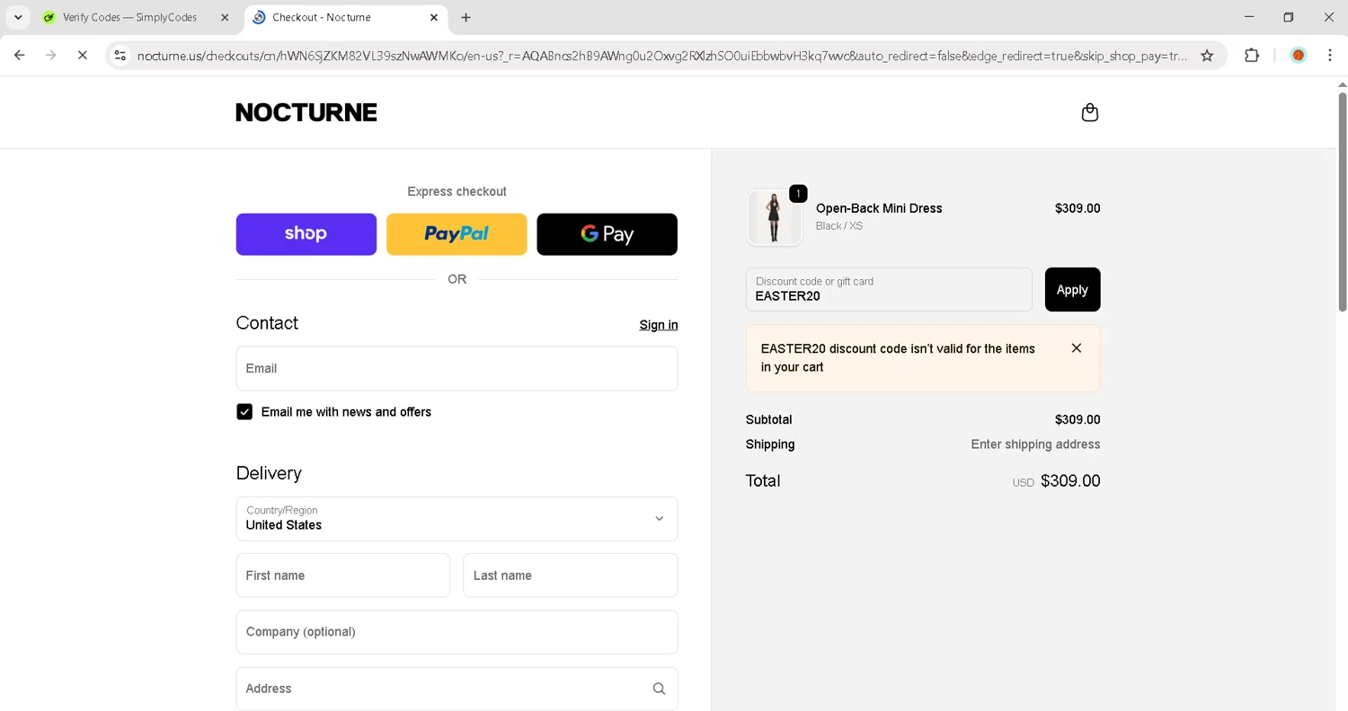Click the NOCTURNE logo
Image resolution: width=1348 pixels, height=711 pixels.
[x=306, y=112]
